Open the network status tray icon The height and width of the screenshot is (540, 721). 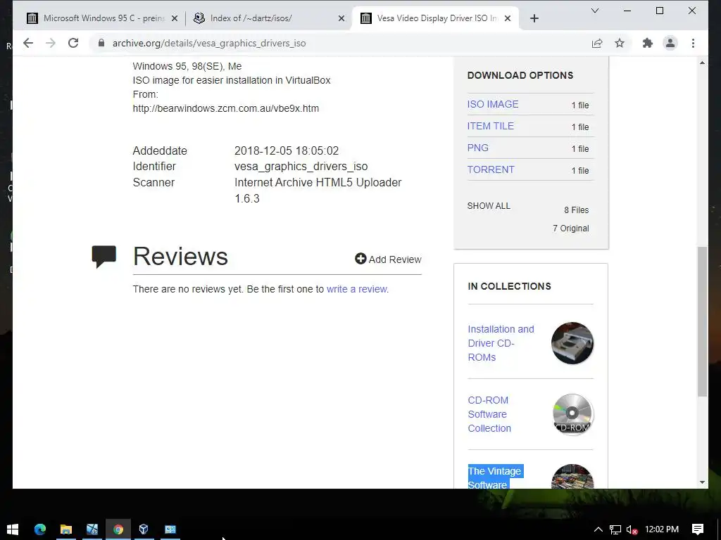pos(615,529)
